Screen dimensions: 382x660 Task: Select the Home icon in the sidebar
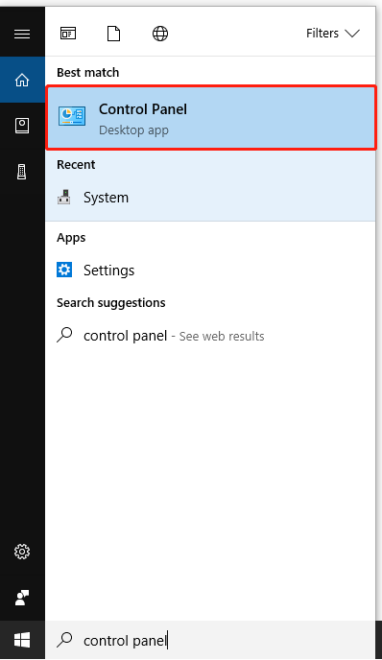22,80
